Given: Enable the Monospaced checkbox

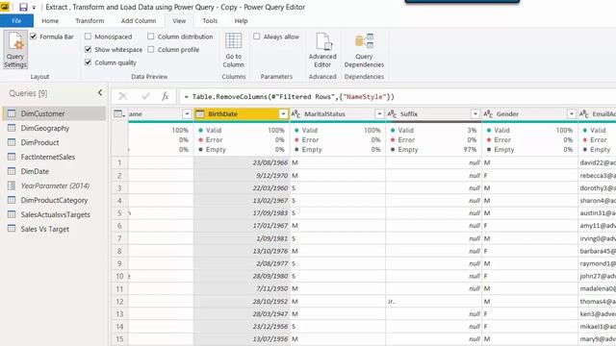Looking at the screenshot, I should point(88,37).
